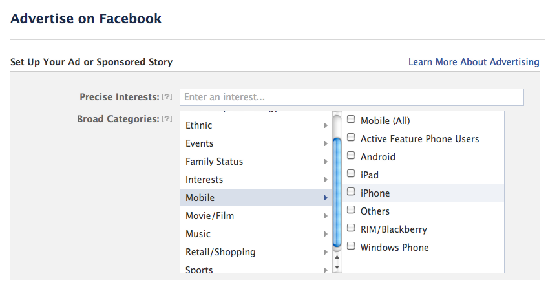
Task: Check Active Feature Phone Users
Action: click(x=351, y=138)
